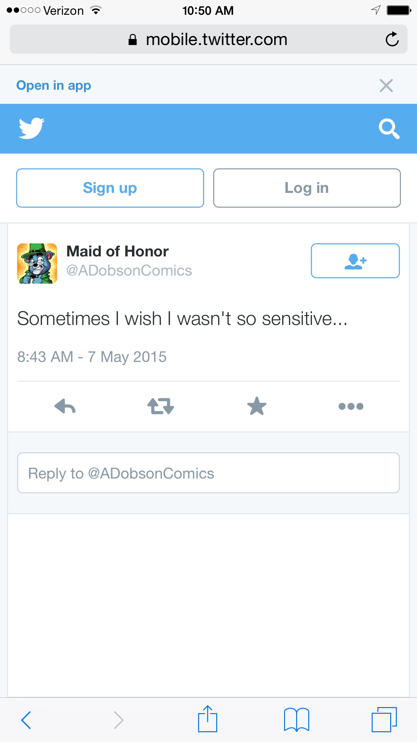Follow @ADobsonComics with the add-user button

pyautogui.click(x=355, y=261)
